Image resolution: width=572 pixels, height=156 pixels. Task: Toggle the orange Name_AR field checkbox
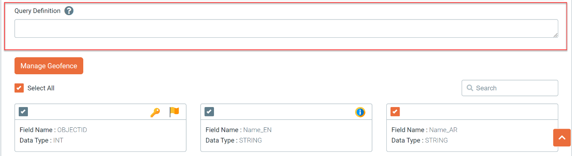point(395,112)
